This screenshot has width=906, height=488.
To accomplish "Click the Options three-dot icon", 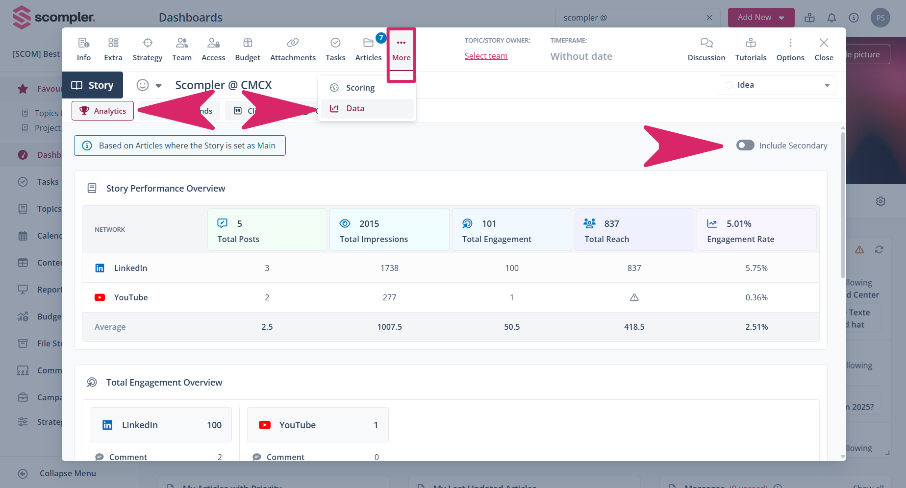I will [790, 43].
